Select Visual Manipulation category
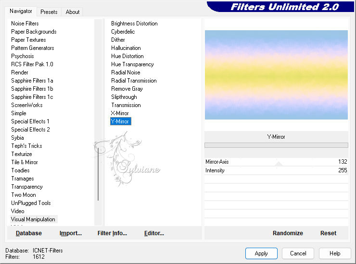 (x=33, y=219)
